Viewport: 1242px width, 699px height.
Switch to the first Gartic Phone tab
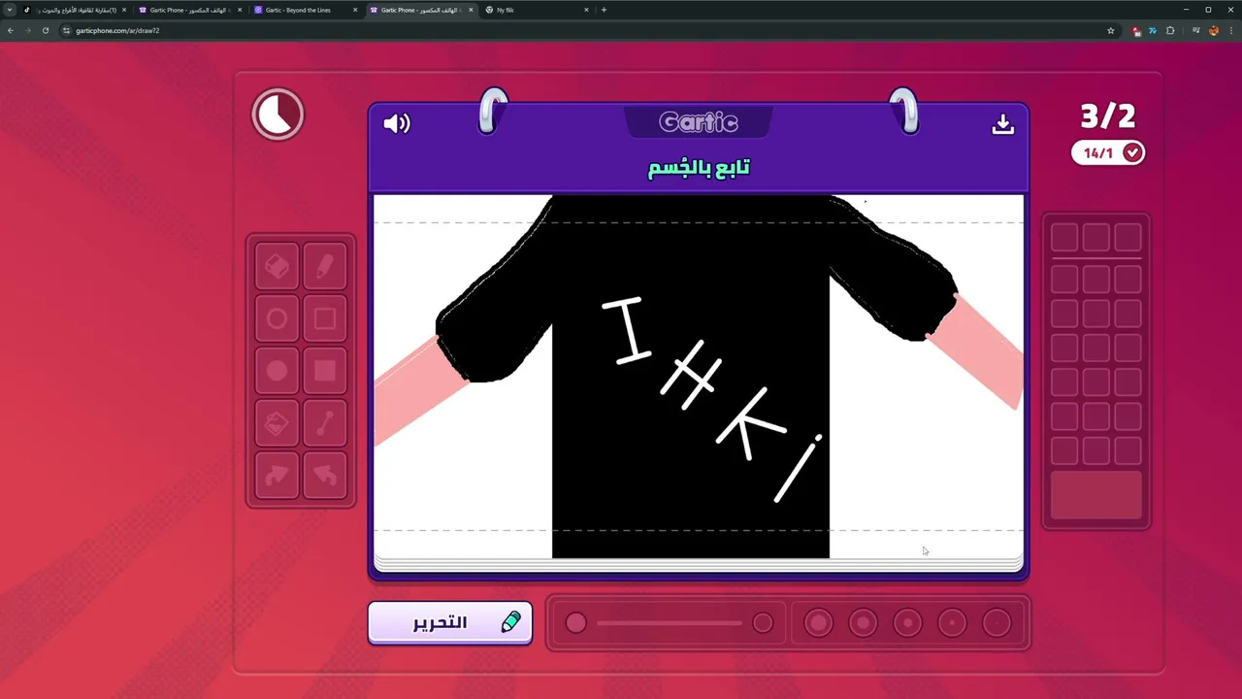click(x=190, y=10)
